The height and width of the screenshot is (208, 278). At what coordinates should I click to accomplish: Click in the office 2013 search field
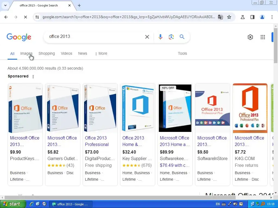click(x=96, y=37)
